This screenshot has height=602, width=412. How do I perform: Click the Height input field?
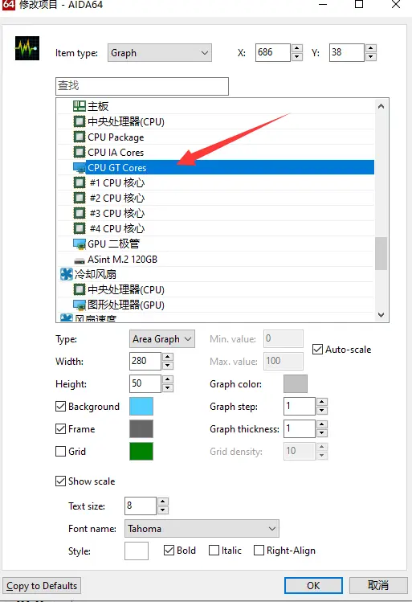coord(145,384)
